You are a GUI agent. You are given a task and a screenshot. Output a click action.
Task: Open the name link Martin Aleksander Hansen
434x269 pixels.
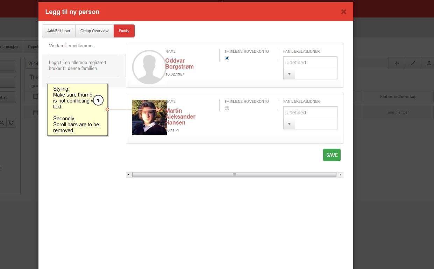180,116
